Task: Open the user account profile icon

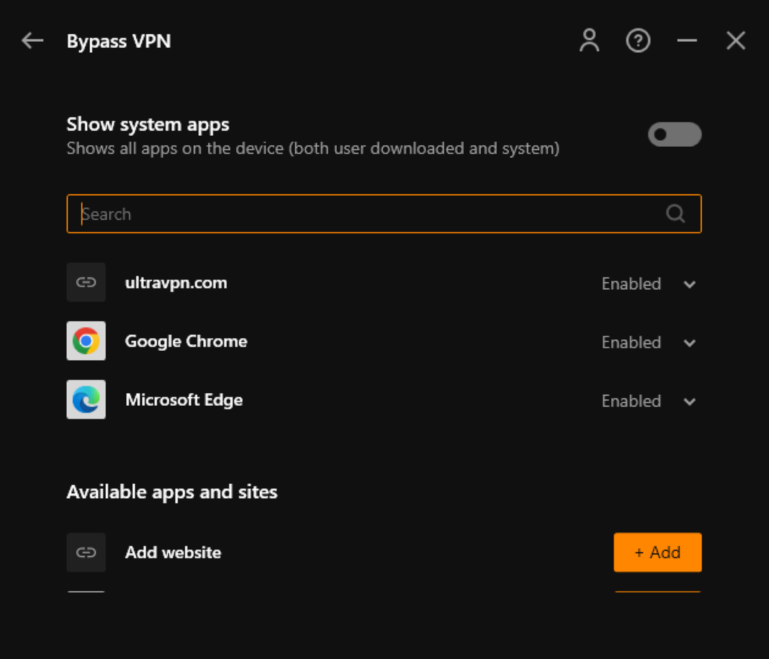Action: click(x=589, y=41)
